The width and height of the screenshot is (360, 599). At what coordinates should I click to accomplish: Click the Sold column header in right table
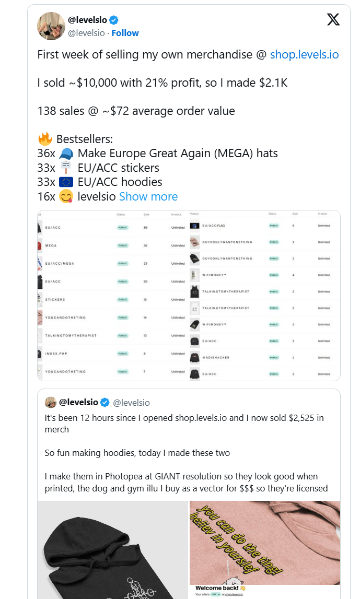tap(295, 214)
